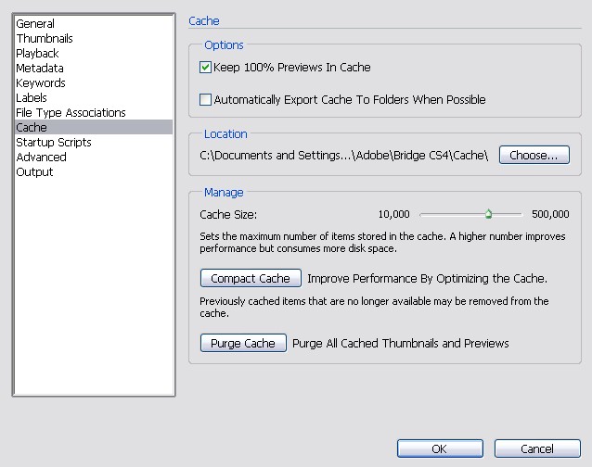The image size is (592, 467).
Task: Click the Compact Cache button
Action: [x=251, y=278]
